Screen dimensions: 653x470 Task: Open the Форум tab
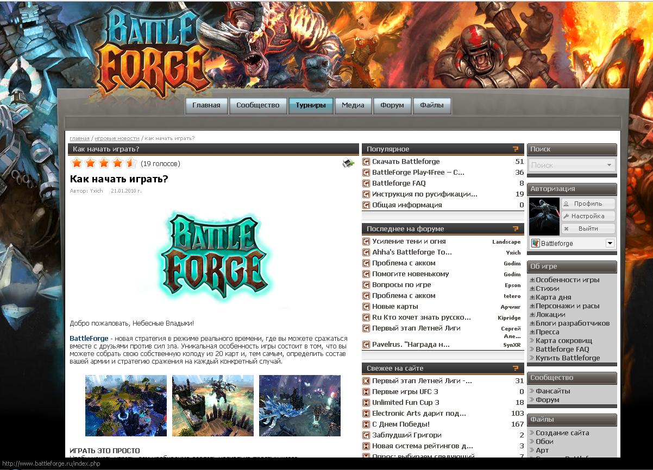point(392,105)
